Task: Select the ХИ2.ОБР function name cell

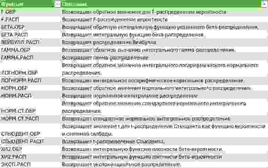Action: pyautogui.click(x=11, y=149)
